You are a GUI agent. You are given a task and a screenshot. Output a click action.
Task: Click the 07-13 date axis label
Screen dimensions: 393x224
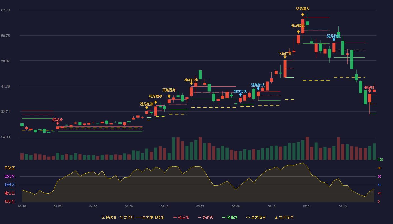[343, 206]
